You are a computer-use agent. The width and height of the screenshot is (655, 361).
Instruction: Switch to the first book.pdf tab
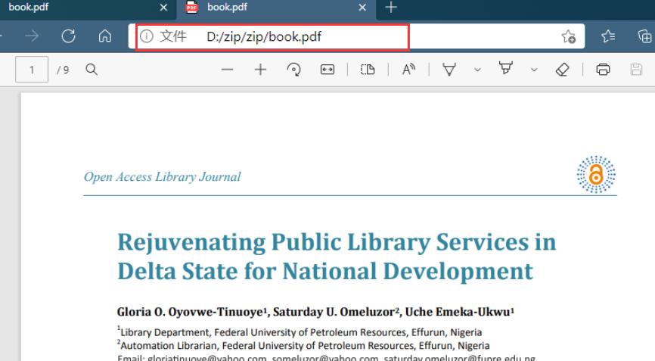(x=76, y=8)
